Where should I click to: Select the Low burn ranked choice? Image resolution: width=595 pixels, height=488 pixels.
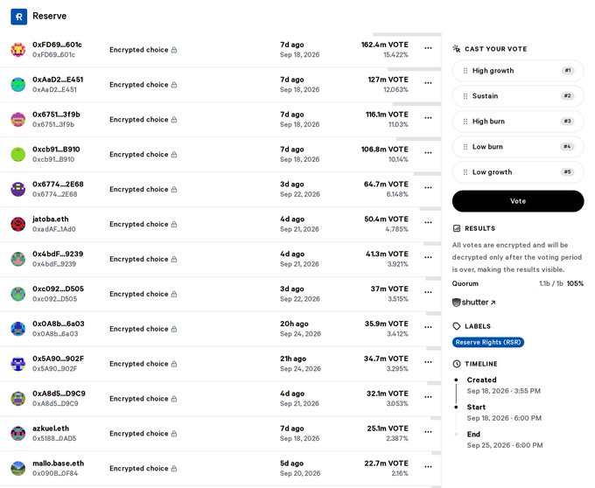518,147
